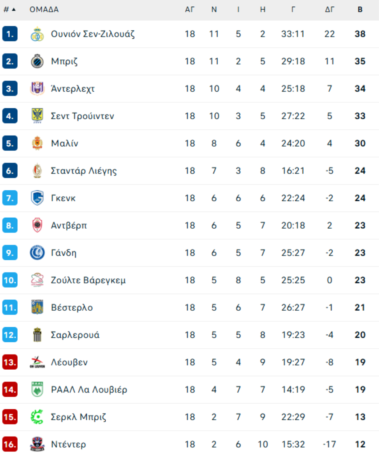
Task: Open the Ζούλτε Βάρεγκεμ team page
Action: [x=88, y=280]
